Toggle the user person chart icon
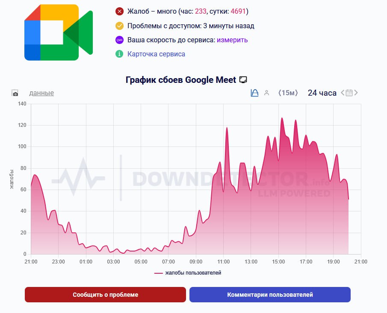The width and height of the screenshot is (387, 313). pos(266,93)
